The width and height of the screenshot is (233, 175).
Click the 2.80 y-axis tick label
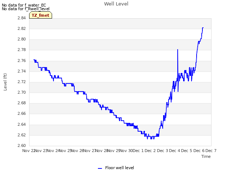(21, 39)
